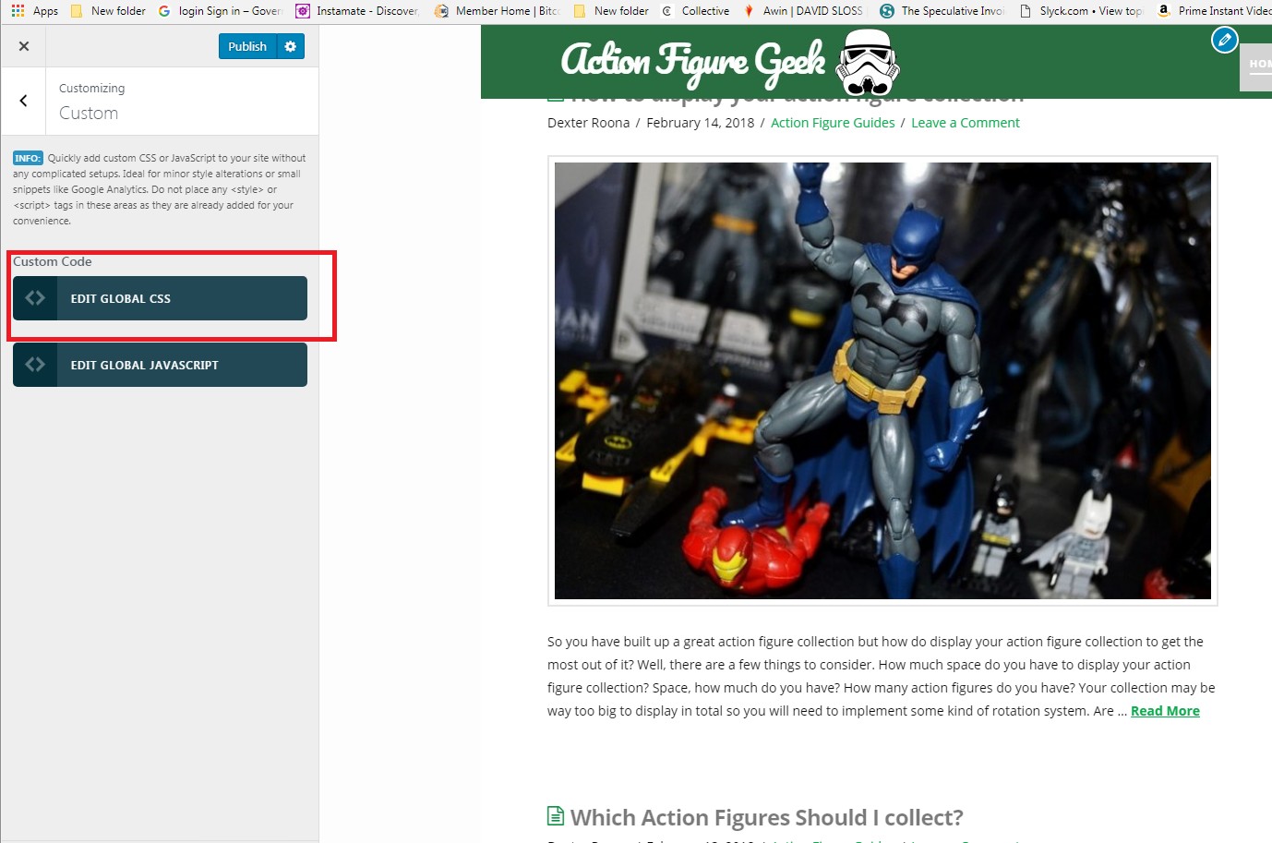Click the Publish button
Screen dimensions: 1272x843
click(x=247, y=46)
